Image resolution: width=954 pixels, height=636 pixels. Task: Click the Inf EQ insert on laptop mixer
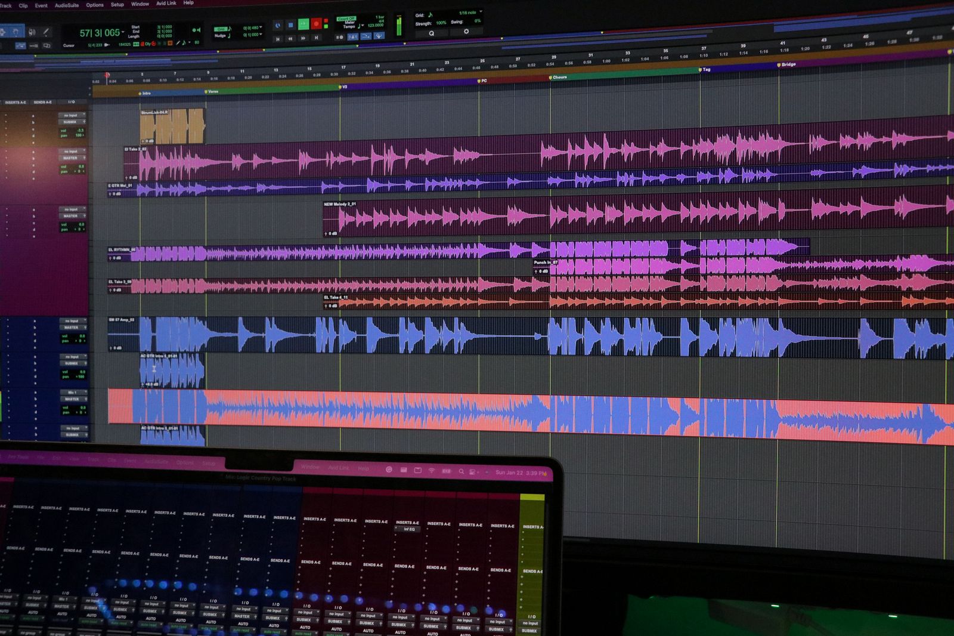coord(408,529)
